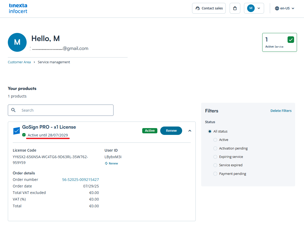Open the M account dropdown menu

(254, 8)
